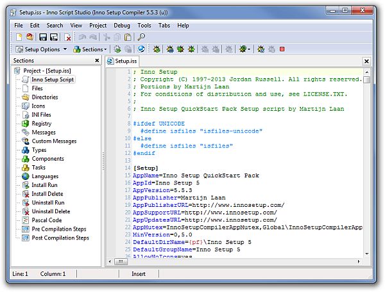Click the bug icon left of Stop
The width and height of the screenshot is (385, 292).
271,49
